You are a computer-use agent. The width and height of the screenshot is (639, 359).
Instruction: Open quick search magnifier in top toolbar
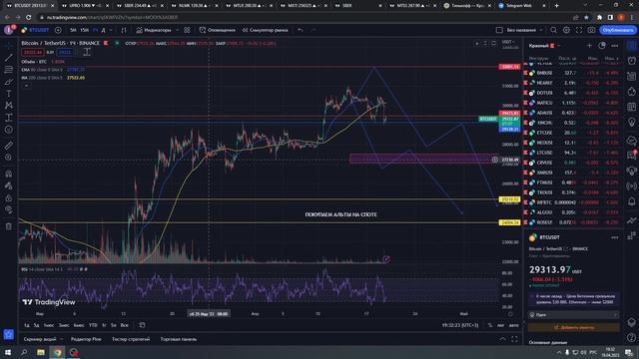[x=553, y=30]
